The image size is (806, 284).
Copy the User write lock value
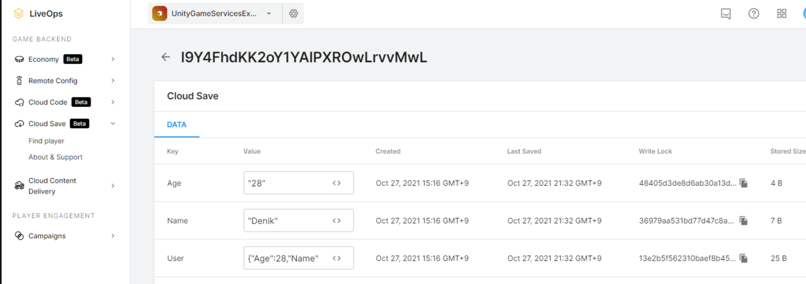pyautogui.click(x=744, y=258)
